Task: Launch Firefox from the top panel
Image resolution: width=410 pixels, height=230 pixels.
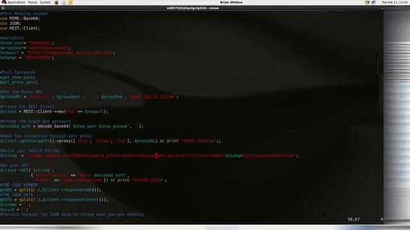Action: point(56,3)
